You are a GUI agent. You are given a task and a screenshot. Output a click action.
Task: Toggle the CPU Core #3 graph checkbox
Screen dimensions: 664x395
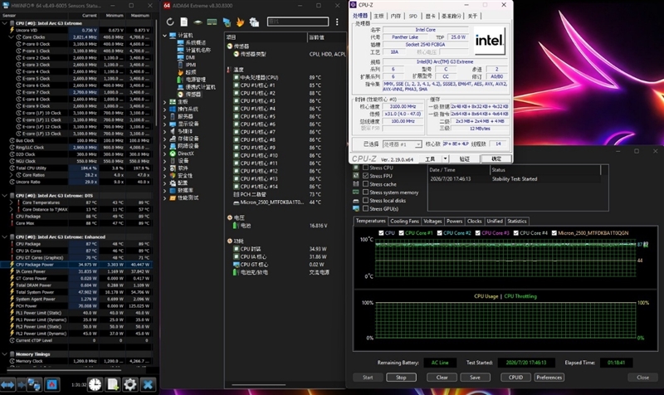click(478, 233)
